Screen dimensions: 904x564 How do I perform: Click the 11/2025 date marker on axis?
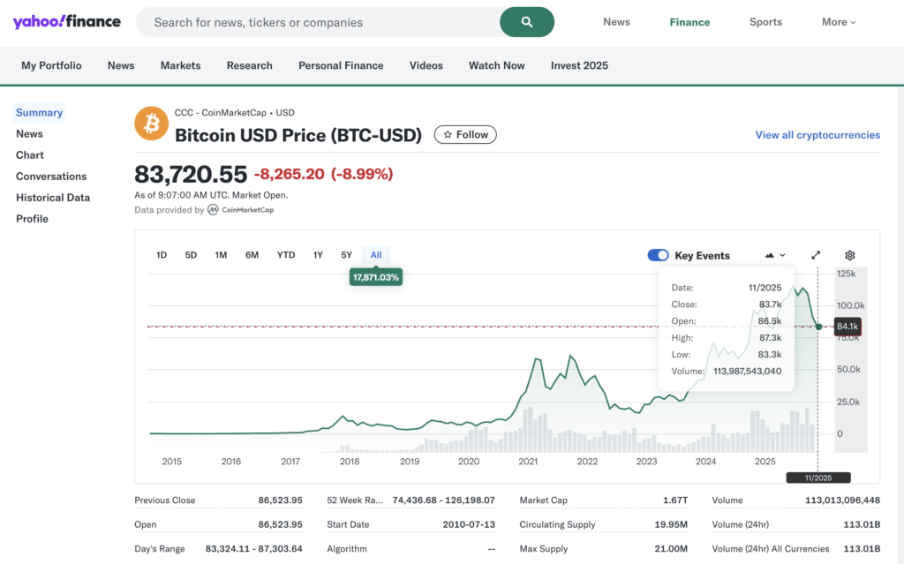click(x=817, y=478)
